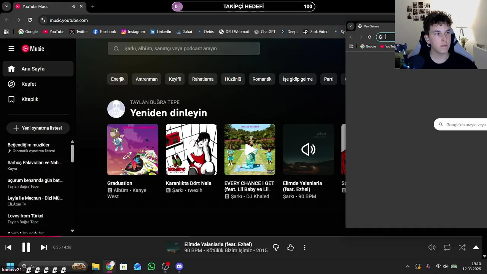Dislike the current song
The height and width of the screenshot is (274, 487).
[x=276, y=247]
